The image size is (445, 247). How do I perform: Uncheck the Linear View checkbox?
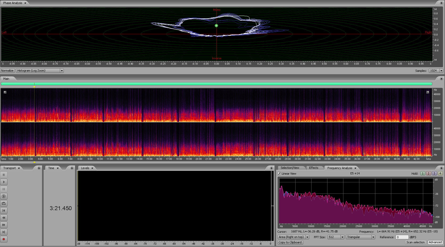(x=279, y=174)
